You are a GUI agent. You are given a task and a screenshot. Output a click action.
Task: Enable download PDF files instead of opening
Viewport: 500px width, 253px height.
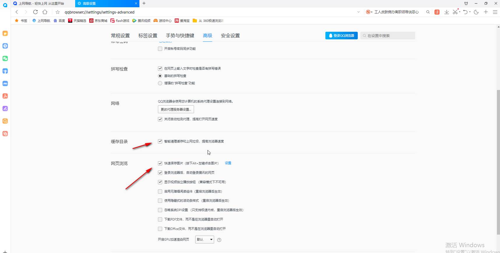coord(160,219)
